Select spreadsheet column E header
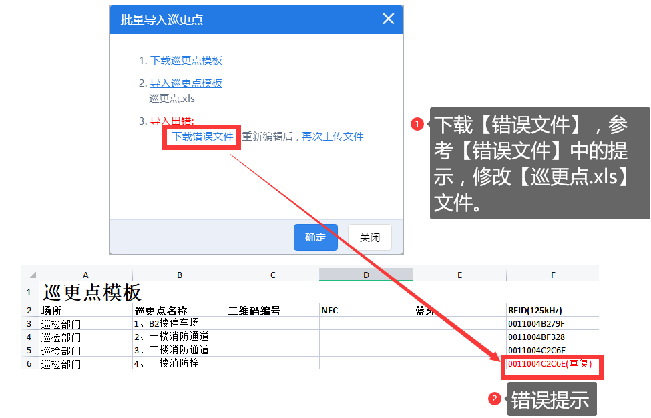Screen dimensions: 651x418 pos(459,275)
